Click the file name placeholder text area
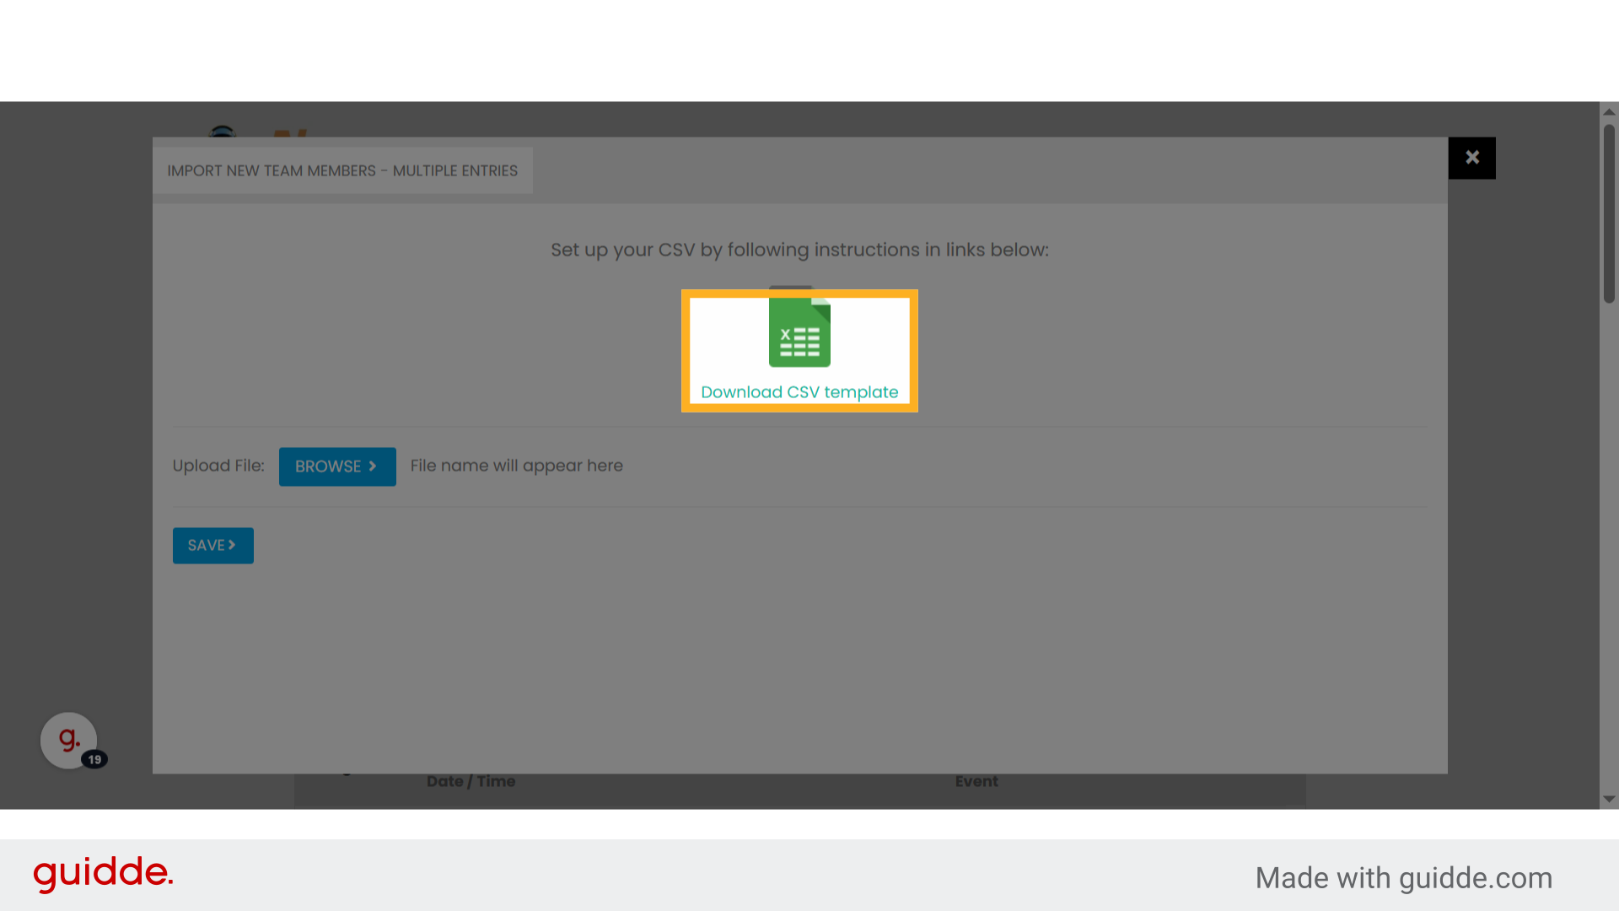The image size is (1619, 911). [516, 466]
